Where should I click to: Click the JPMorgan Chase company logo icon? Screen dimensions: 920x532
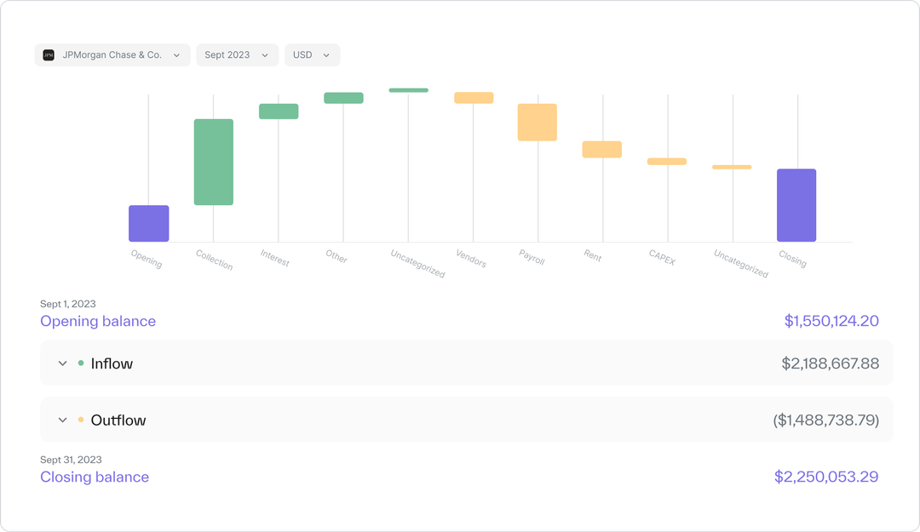click(48, 54)
